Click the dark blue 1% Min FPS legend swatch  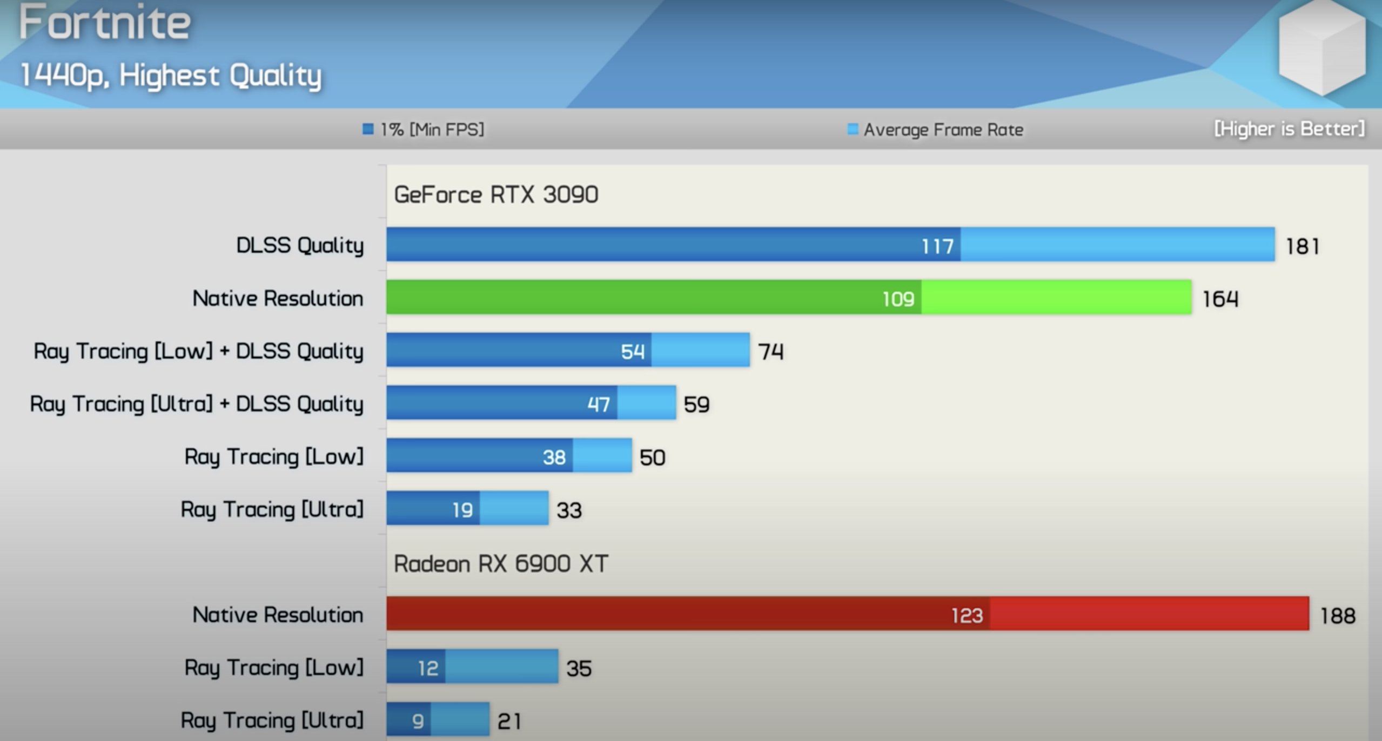(x=368, y=129)
